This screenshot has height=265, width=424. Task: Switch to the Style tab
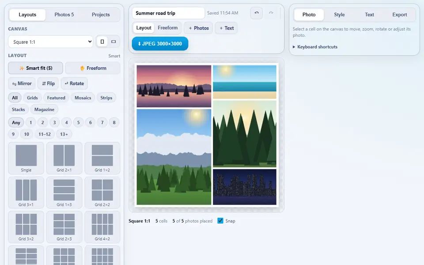[339, 15]
